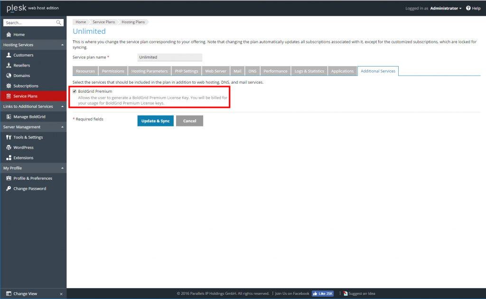Click the Join Us on Facebook link
The height and width of the screenshot is (299, 486).
tap(292, 293)
